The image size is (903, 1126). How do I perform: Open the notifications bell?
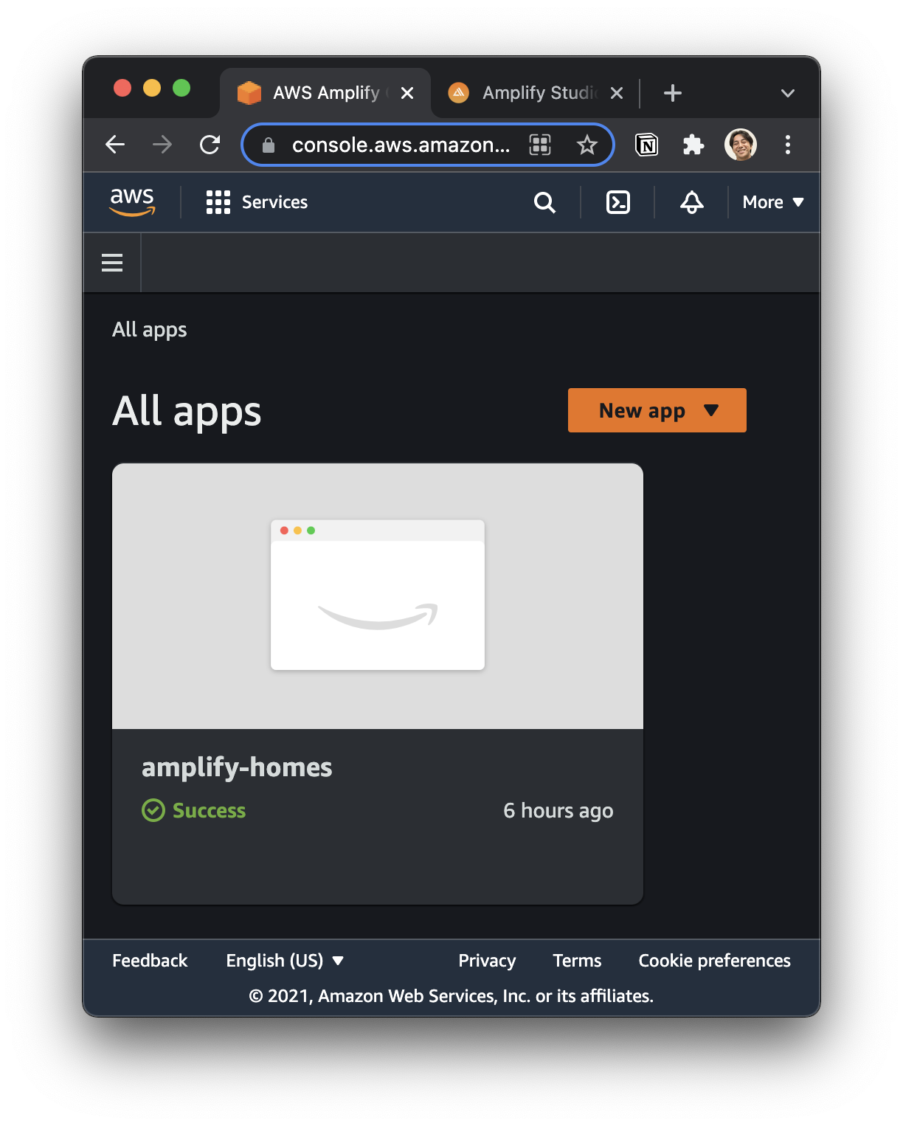pos(691,202)
